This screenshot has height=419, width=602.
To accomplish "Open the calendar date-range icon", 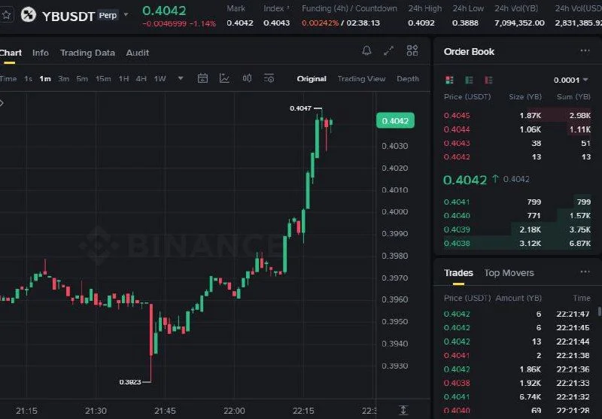I will 202,78.
